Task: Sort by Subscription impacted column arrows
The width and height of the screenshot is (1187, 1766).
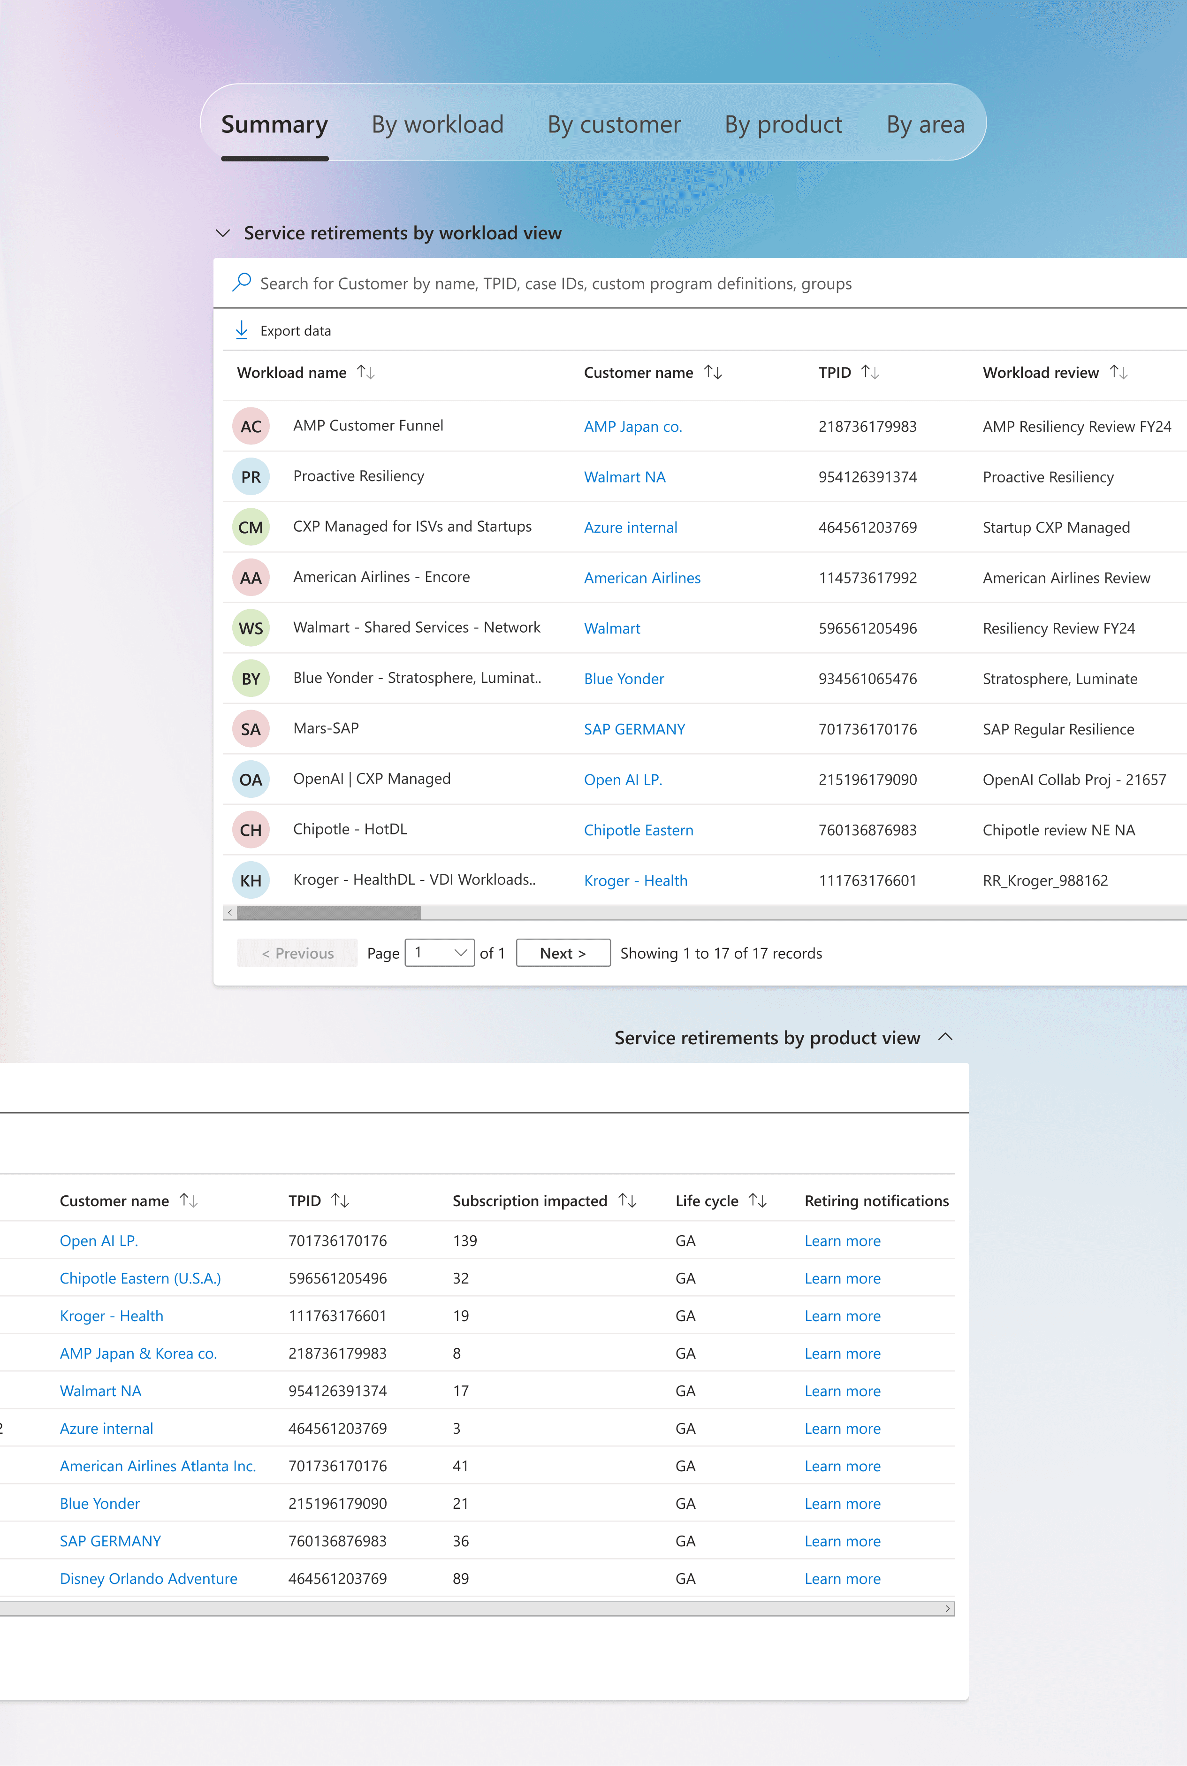Action: (x=628, y=1200)
